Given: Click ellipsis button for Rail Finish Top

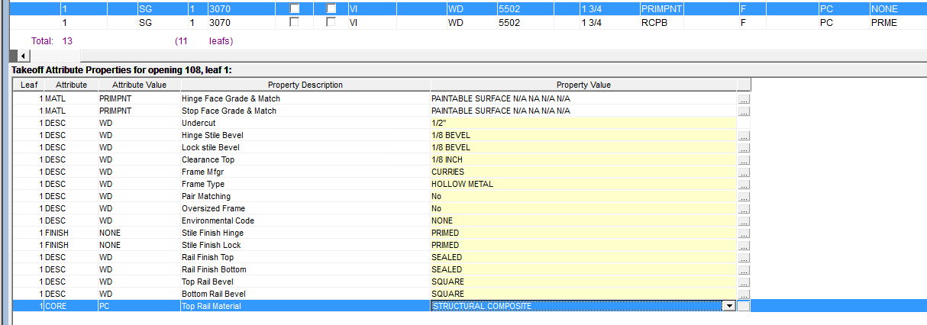Looking at the screenshot, I should 744,258.
